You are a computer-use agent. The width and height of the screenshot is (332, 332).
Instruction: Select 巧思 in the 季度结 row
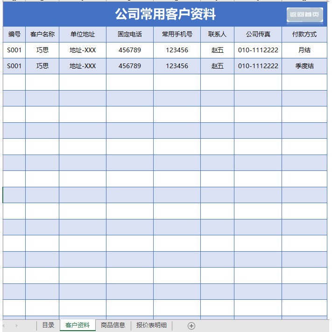pyautogui.click(x=42, y=66)
